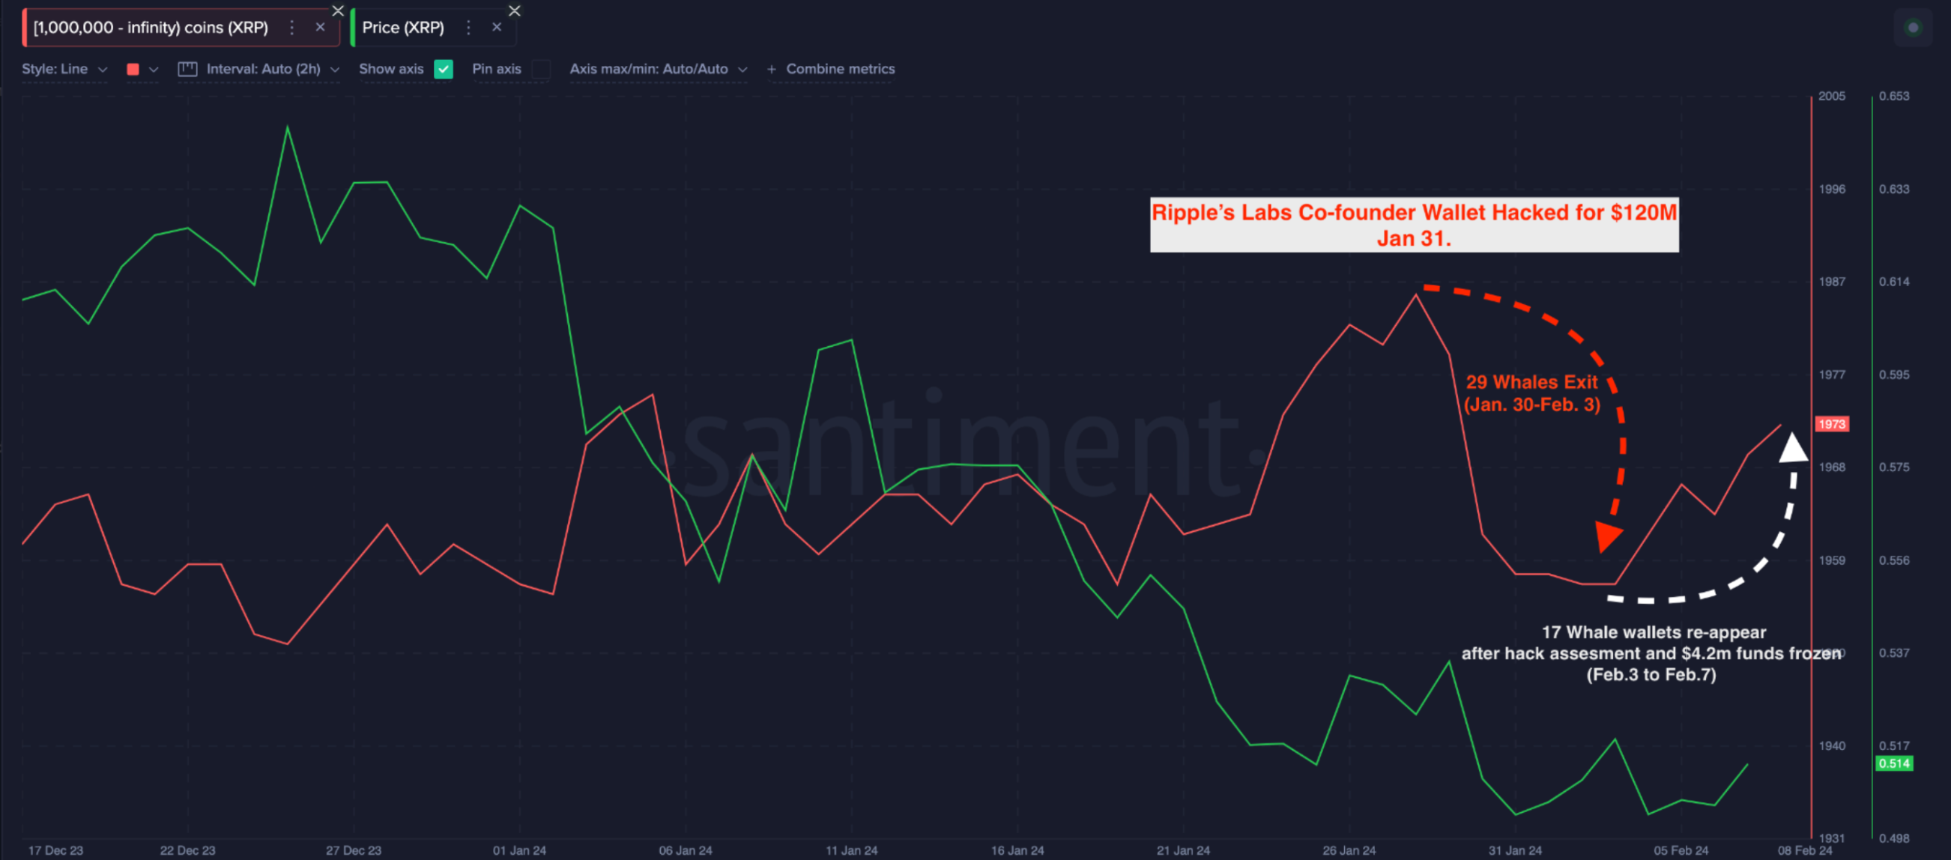Open options menu for Price (XRP) metric
The height and width of the screenshot is (860, 1951).
(468, 27)
